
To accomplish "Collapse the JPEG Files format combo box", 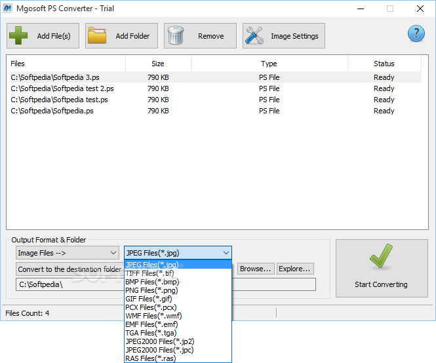I will coord(178,253).
